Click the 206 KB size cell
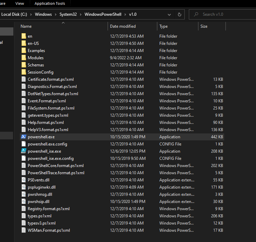 217,216
